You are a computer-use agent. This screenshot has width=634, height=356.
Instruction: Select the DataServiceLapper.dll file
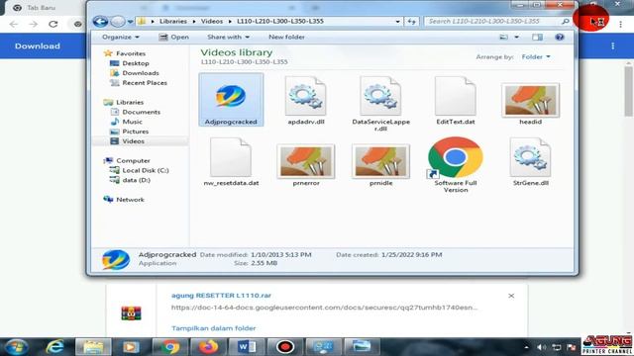380,103
